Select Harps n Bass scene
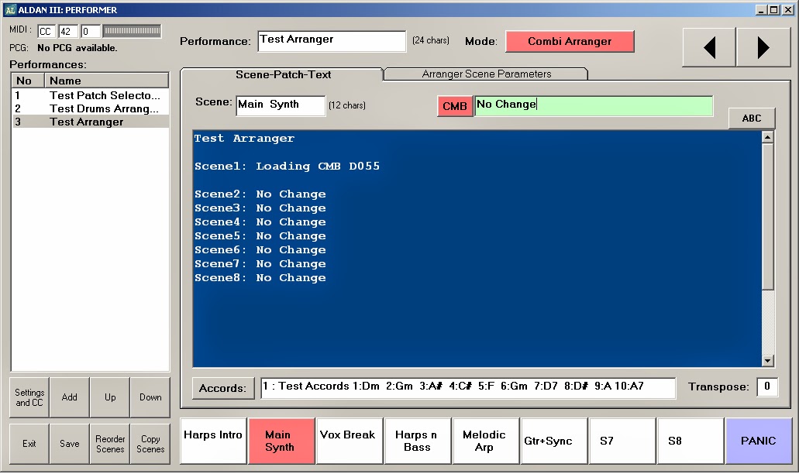The width and height of the screenshot is (799, 474). click(x=418, y=441)
